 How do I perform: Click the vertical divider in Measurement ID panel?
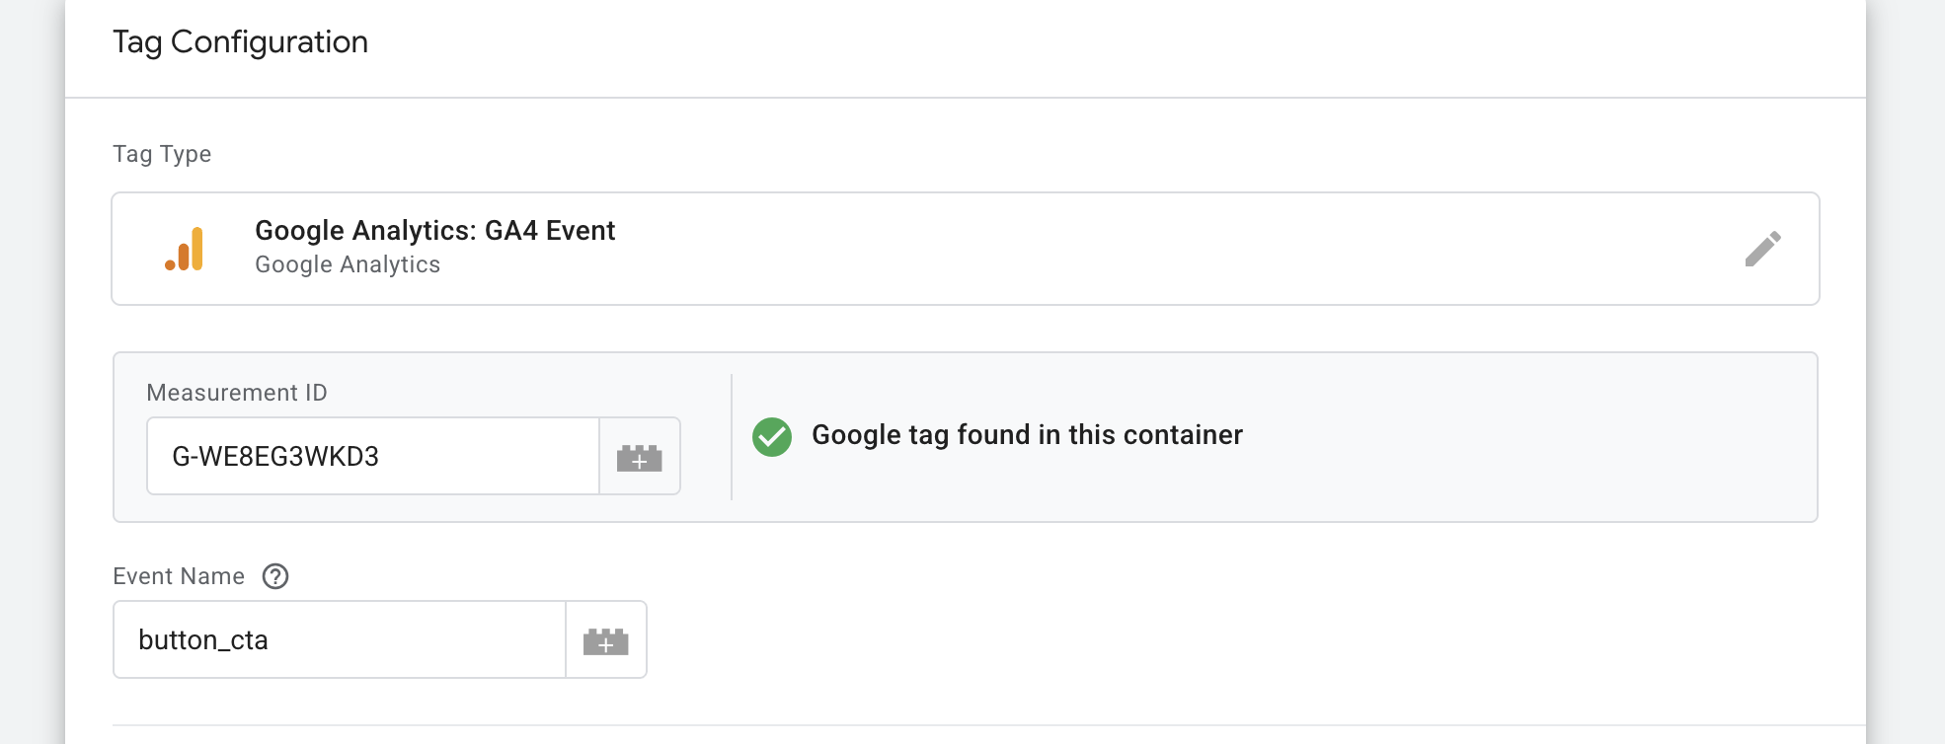tap(732, 437)
